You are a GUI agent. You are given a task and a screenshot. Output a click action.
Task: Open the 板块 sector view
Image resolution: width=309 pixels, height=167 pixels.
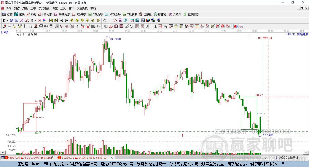coord(20,14)
